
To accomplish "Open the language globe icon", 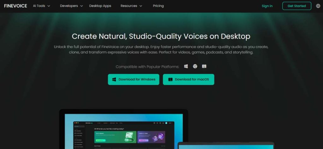I will coord(318,6).
